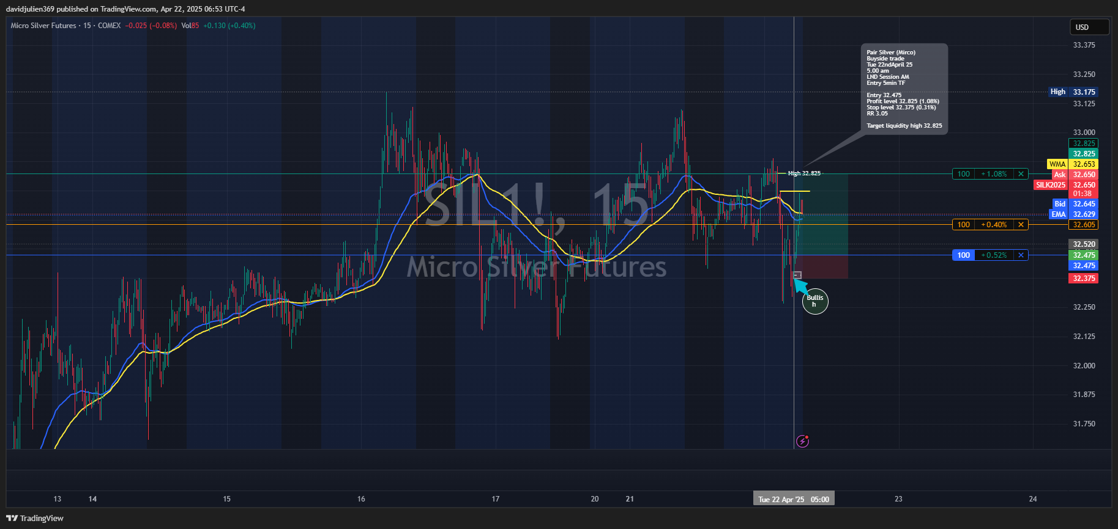1118x529 pixels.
Task: Click date 20 on the time axis
Action: pos(595,499)
